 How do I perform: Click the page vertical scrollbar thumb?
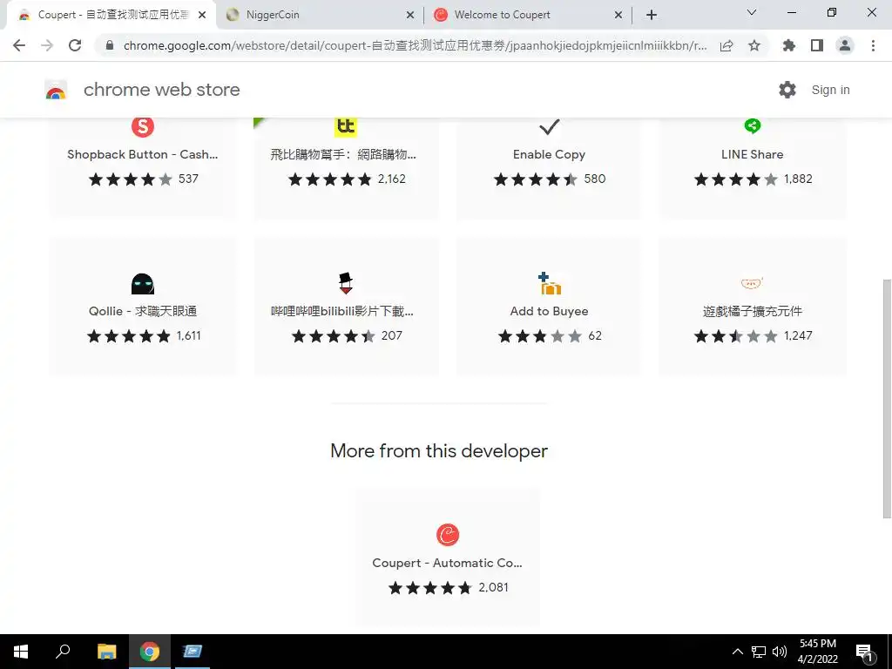pos(886,398)
